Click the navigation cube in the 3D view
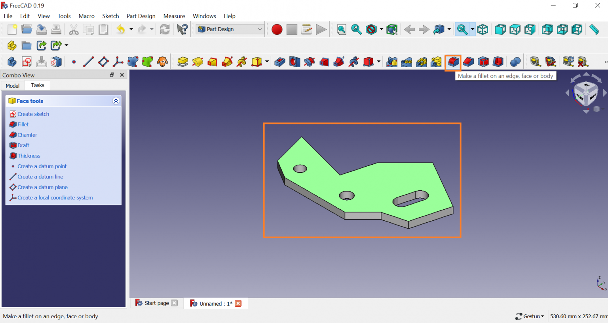608x323 pixels. pyautogui.click(x=586, y=93)
